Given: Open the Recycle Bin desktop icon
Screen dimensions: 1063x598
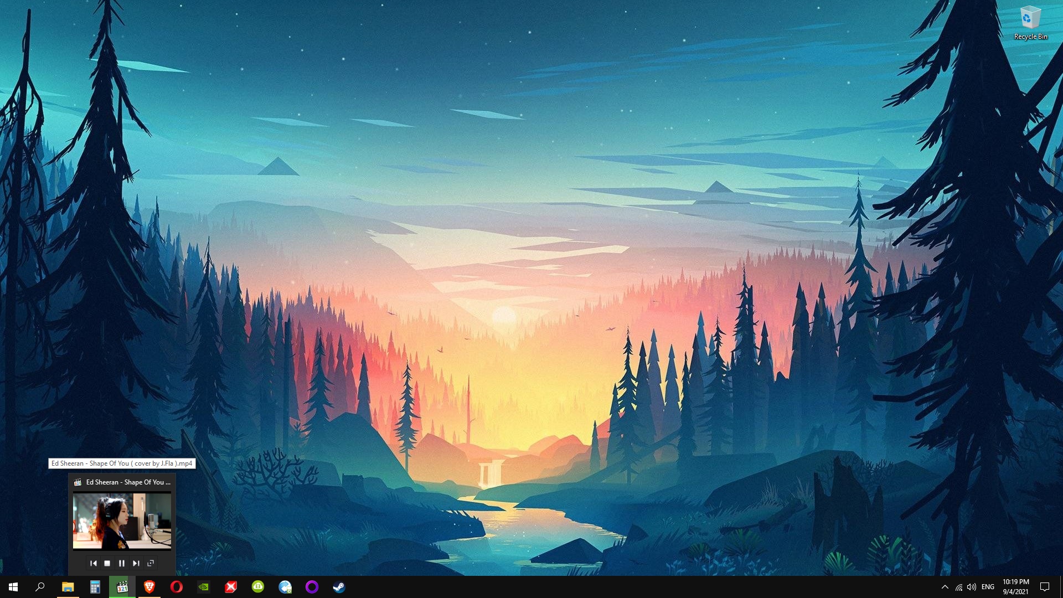Looking at the screenshot, I should click(1030, 23).
